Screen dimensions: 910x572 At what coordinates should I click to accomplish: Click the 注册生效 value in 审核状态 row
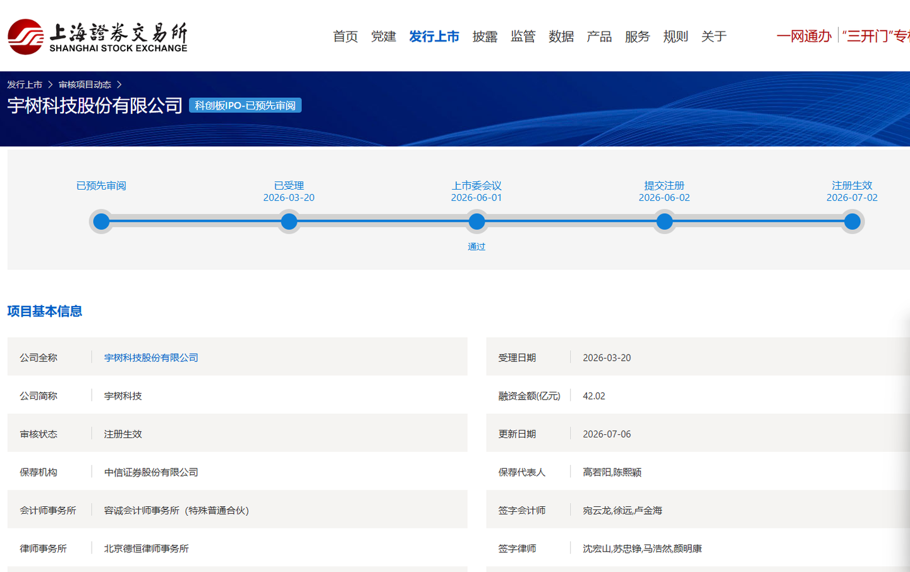[123, 434]
